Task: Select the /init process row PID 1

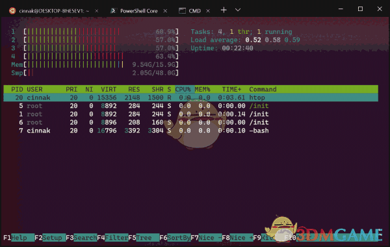Action: click(190, 114)
